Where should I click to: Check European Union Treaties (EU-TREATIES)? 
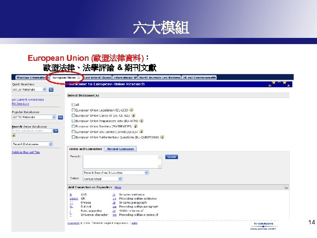pos(74,126)
